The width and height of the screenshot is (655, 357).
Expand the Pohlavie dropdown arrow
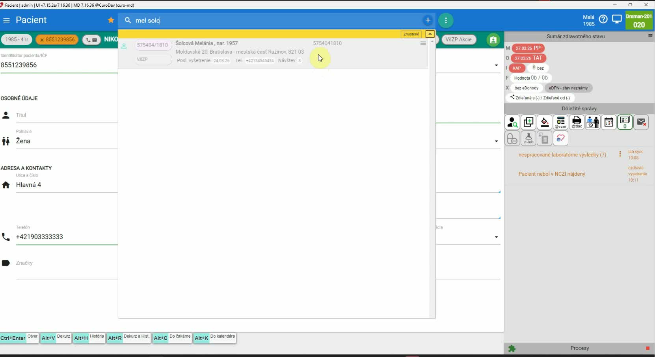point(496,141)
